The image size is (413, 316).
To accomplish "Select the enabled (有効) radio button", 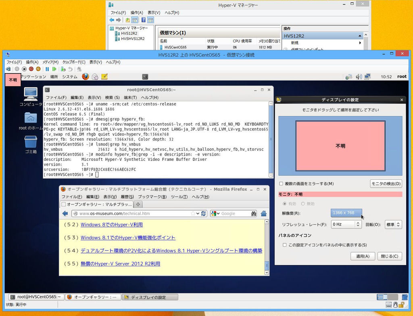I will 284,204.
